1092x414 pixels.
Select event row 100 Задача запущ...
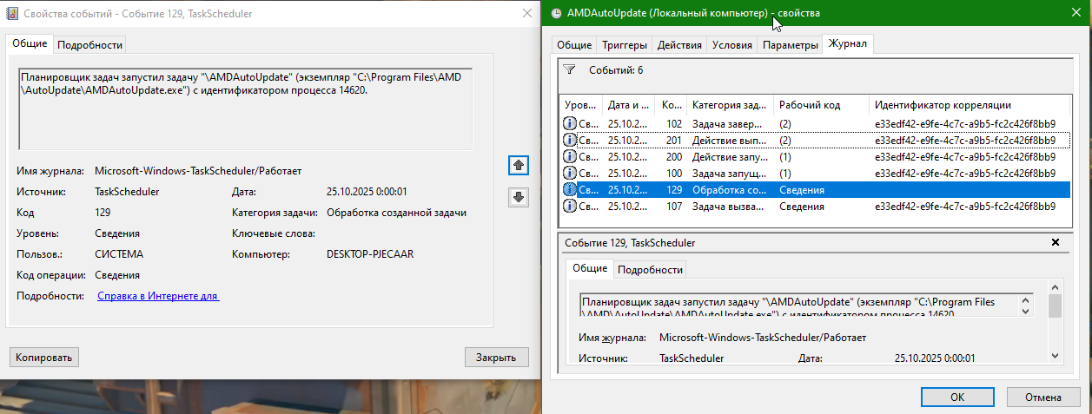click(815, 173)
